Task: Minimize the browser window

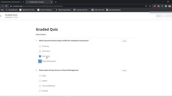Action: pyautogui.click(x=163, y=2)
